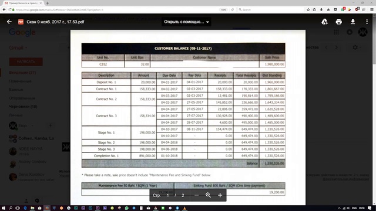Image resolution: width=376 pixels, height=211 pixels.
Task: Click the 'Stage No. 3' row label
Action: (x=106, y=149)
